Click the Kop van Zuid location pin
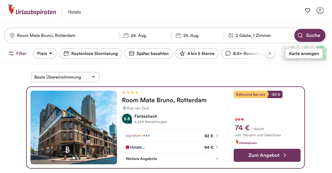 pyautogui.click(x=124, y=108)
